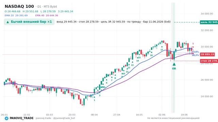Click the green signal number 17 marker

point(162,50)
